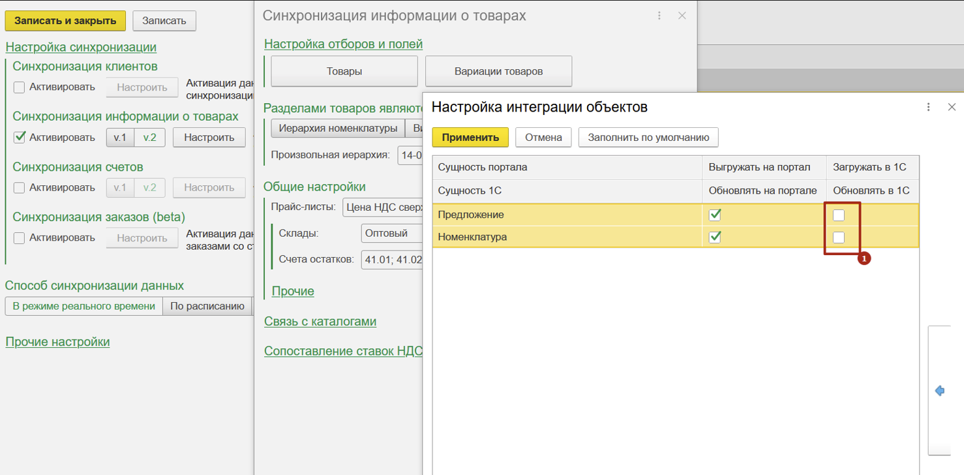Image resolution: width=964 pixels, height=475 pixels.
Task: Expand the Прочие section link
Action: 293,291
